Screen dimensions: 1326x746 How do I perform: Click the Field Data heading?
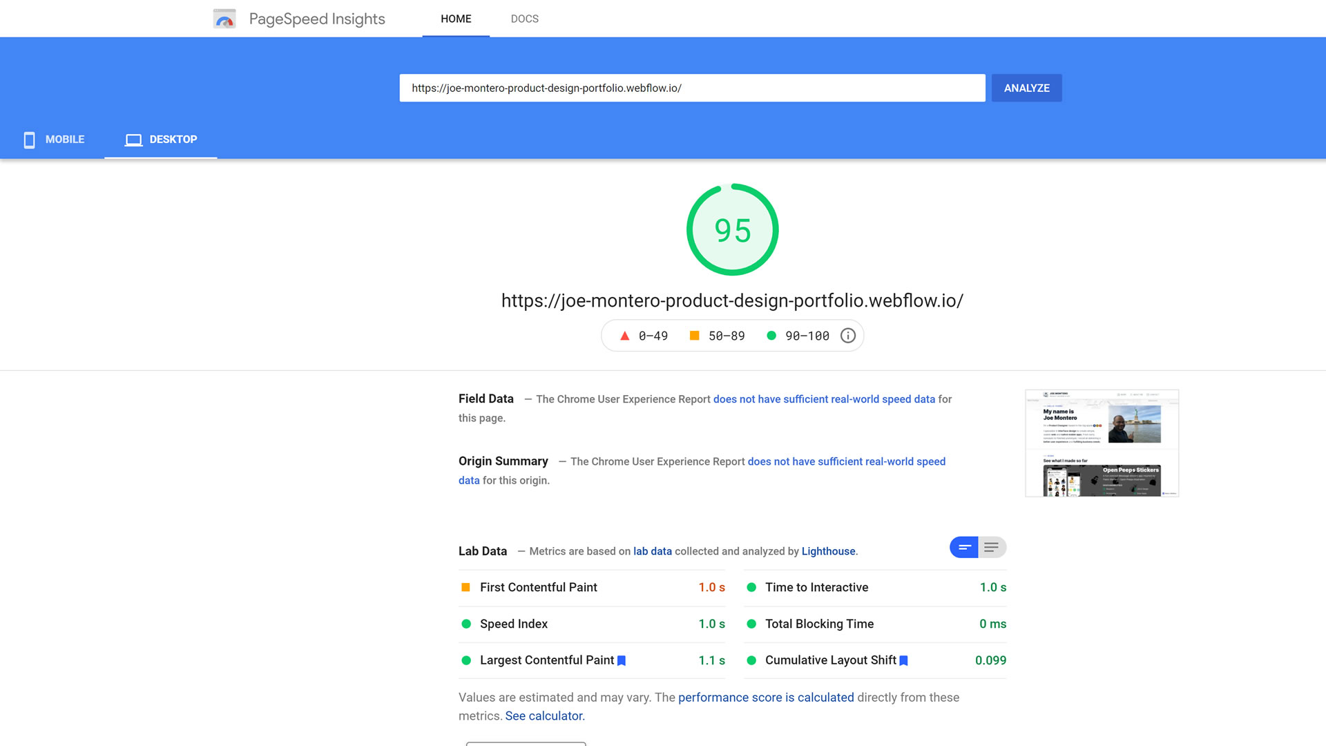click(486, 399)
